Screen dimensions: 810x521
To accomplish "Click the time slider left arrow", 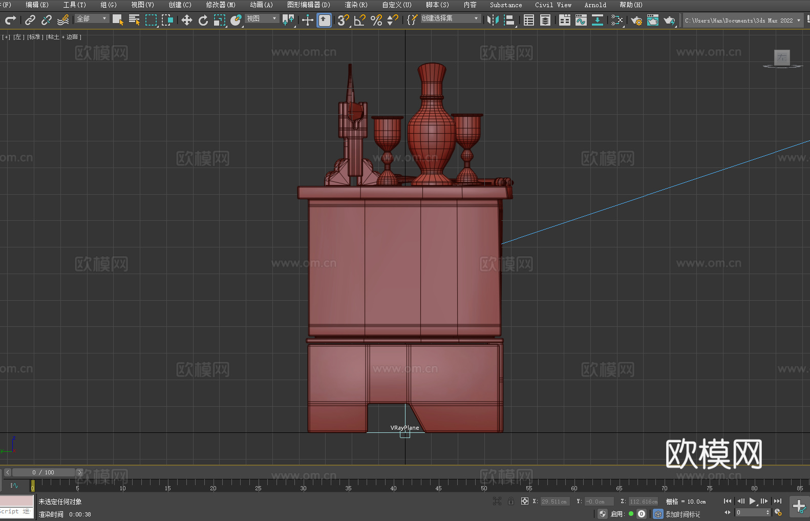I will (8, 472).
